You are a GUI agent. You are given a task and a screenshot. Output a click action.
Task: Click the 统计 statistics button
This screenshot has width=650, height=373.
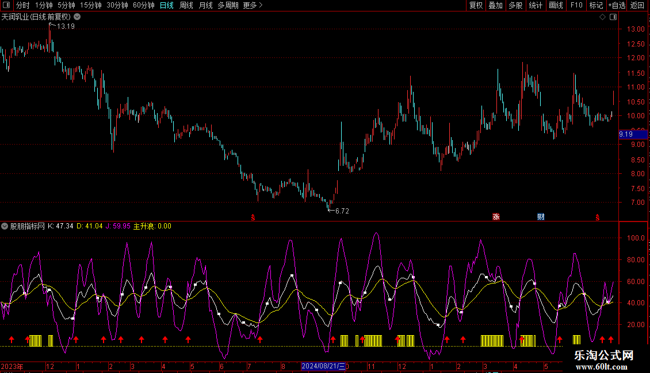(536, 5)
